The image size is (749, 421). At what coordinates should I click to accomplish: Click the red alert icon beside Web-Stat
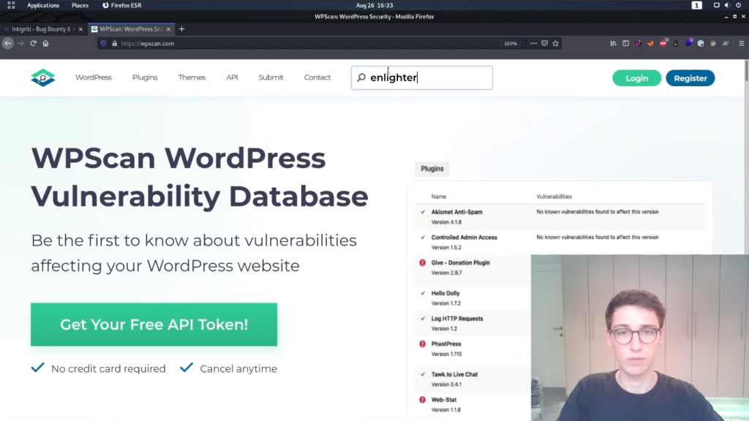click(422, 400)
